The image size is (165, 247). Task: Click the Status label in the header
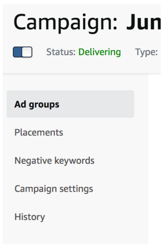[x=61, y=52]
